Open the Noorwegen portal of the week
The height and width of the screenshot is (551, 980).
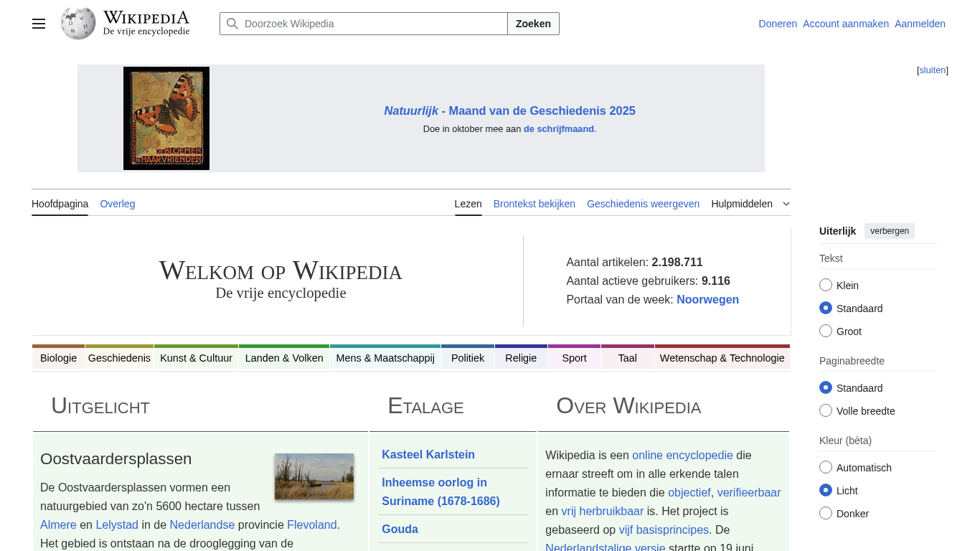707,300
